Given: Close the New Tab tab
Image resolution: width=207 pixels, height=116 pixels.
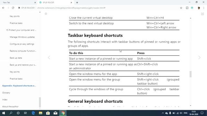Looking at the screenshot, I should [35, 3].
